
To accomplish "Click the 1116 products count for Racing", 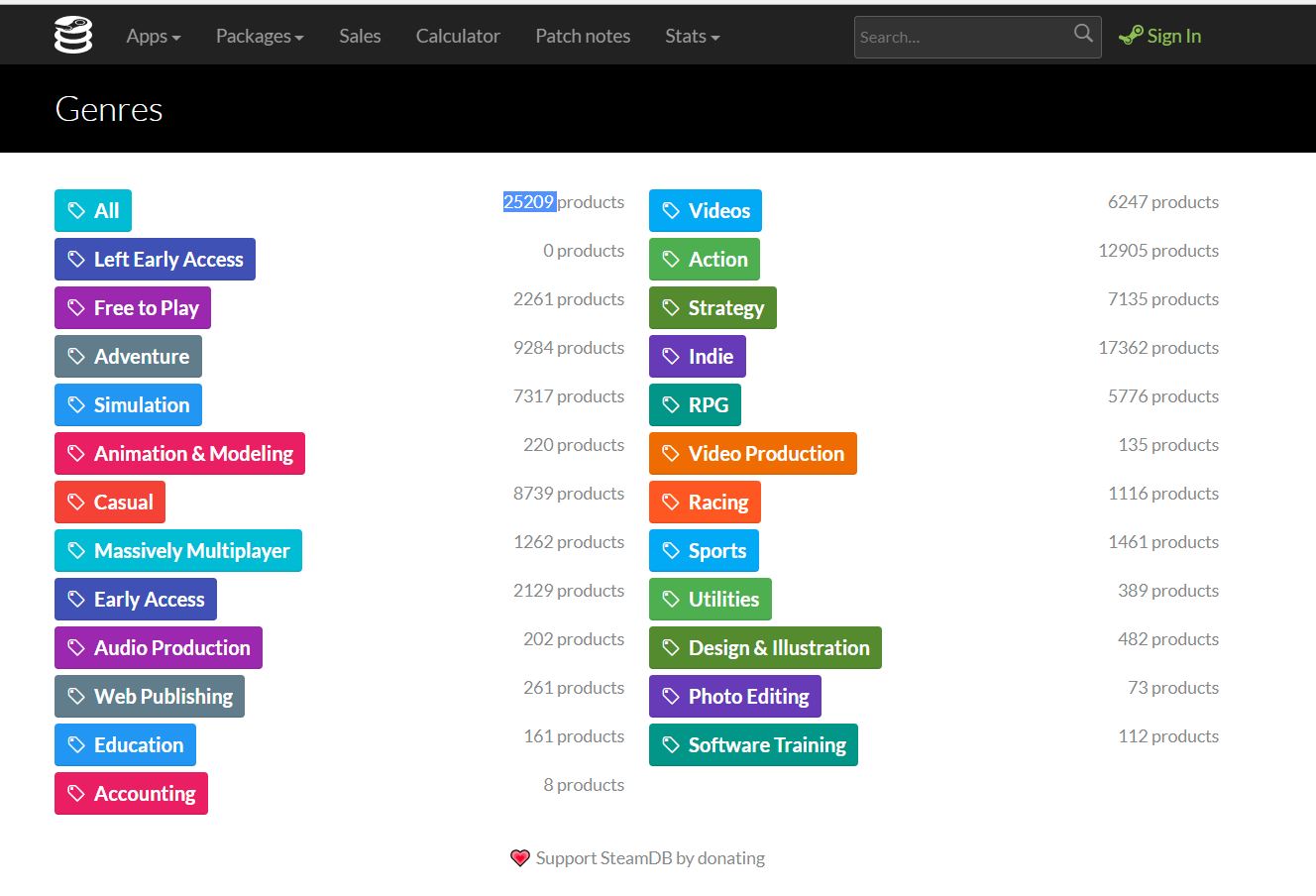I will pyautogui.click(x=1163, y=493).
